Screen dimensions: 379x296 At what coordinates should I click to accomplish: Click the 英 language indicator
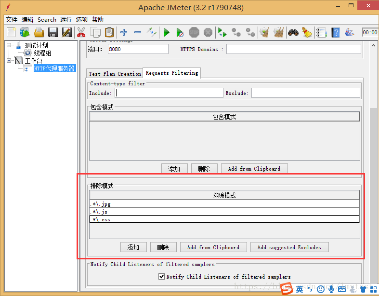point(300,289)
